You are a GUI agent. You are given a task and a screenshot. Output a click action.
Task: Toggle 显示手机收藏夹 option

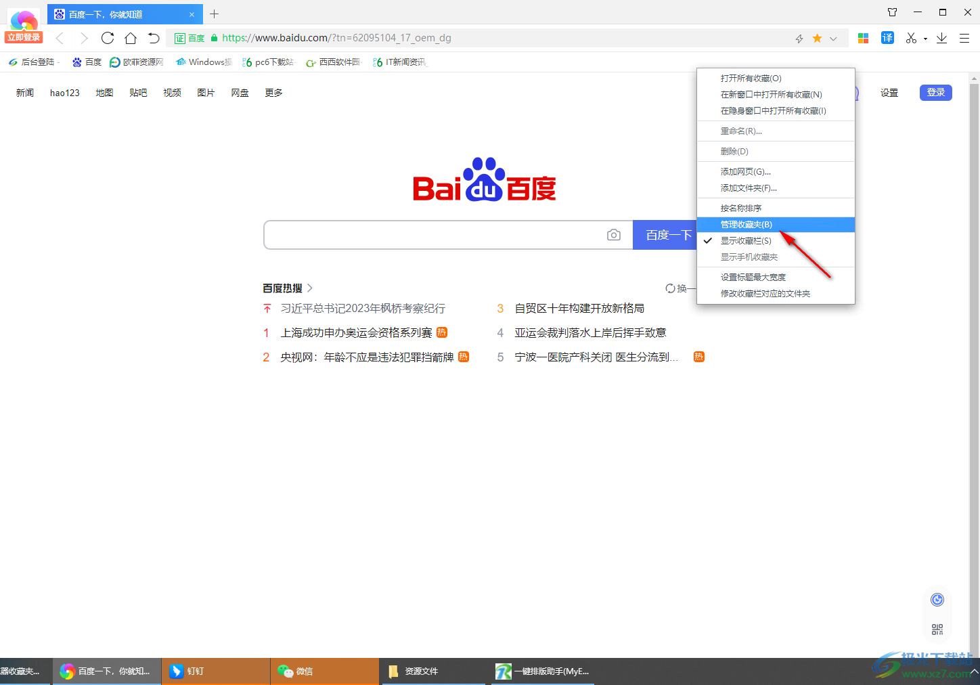point(776,257)
